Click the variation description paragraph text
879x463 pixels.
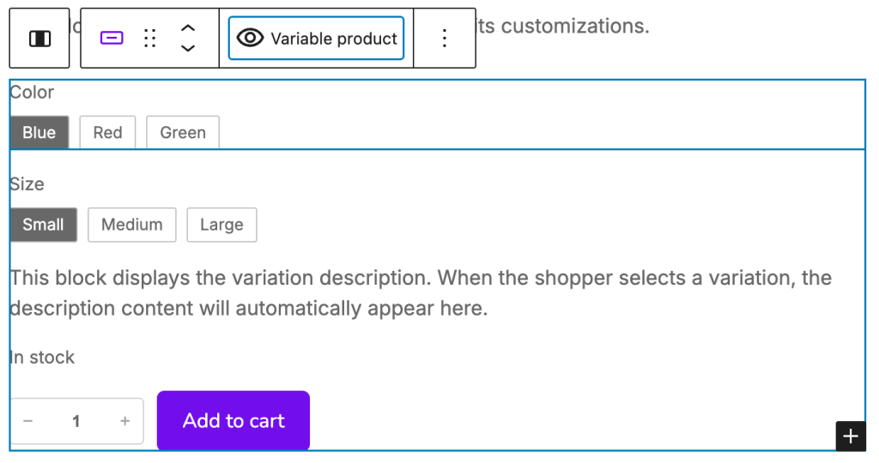click(x=421, y=293)
